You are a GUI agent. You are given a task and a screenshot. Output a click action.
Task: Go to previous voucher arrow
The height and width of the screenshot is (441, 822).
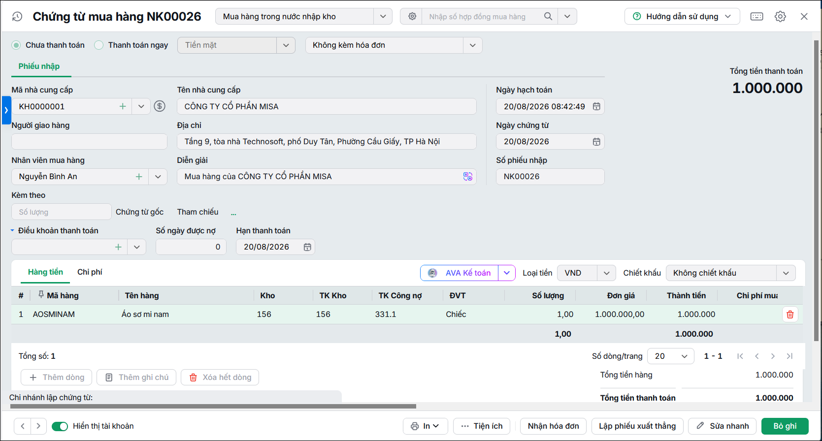pos(23,426)
